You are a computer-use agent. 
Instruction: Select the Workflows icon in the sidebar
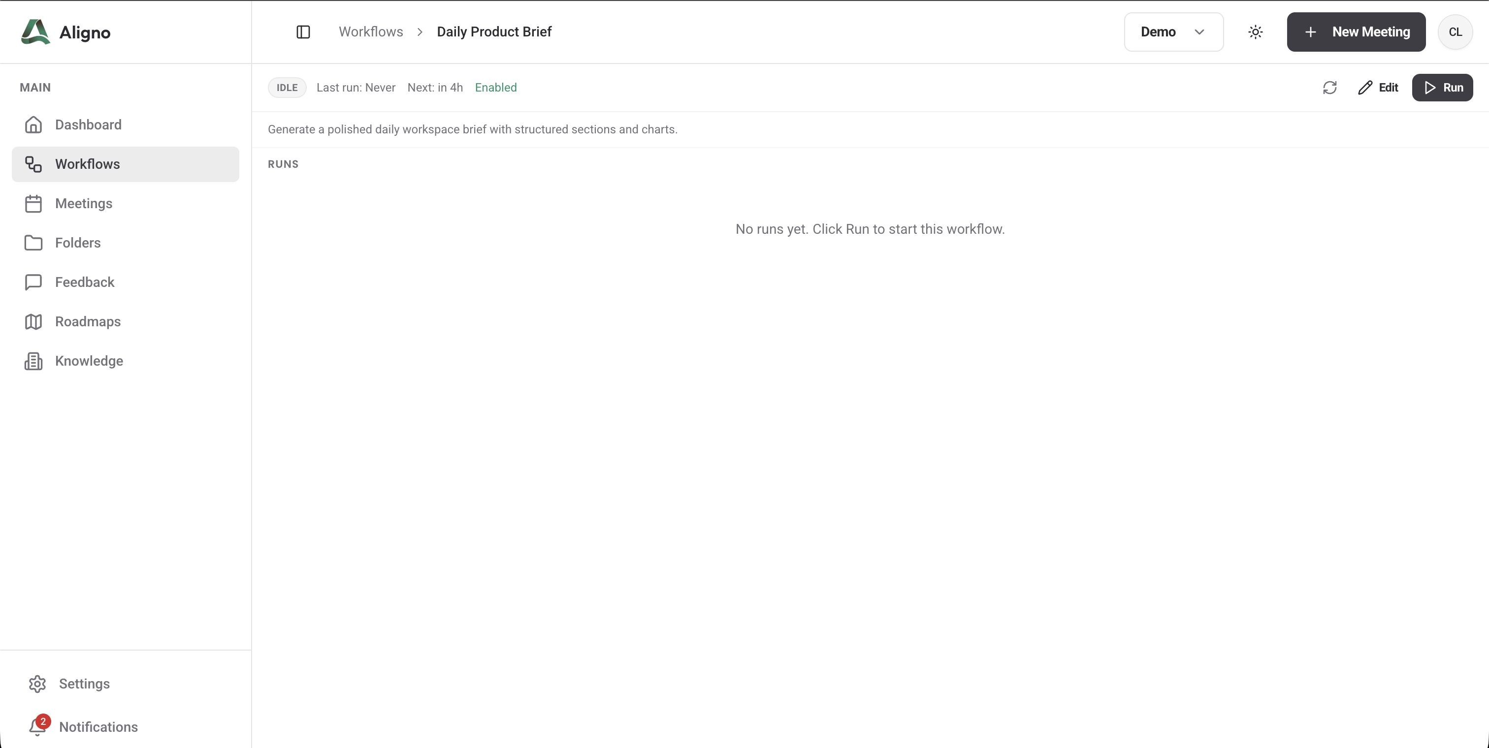pyautogui.click(x=33, y=164)
